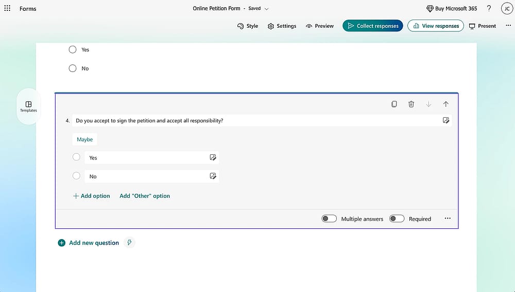Viewport: 515px width, 292px height.
Task: Insert media into the question 4 title
Action: pos(445,120)
